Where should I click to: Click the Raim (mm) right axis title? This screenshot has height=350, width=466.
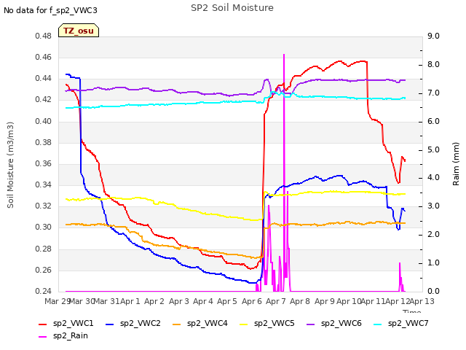pos(456,164)
